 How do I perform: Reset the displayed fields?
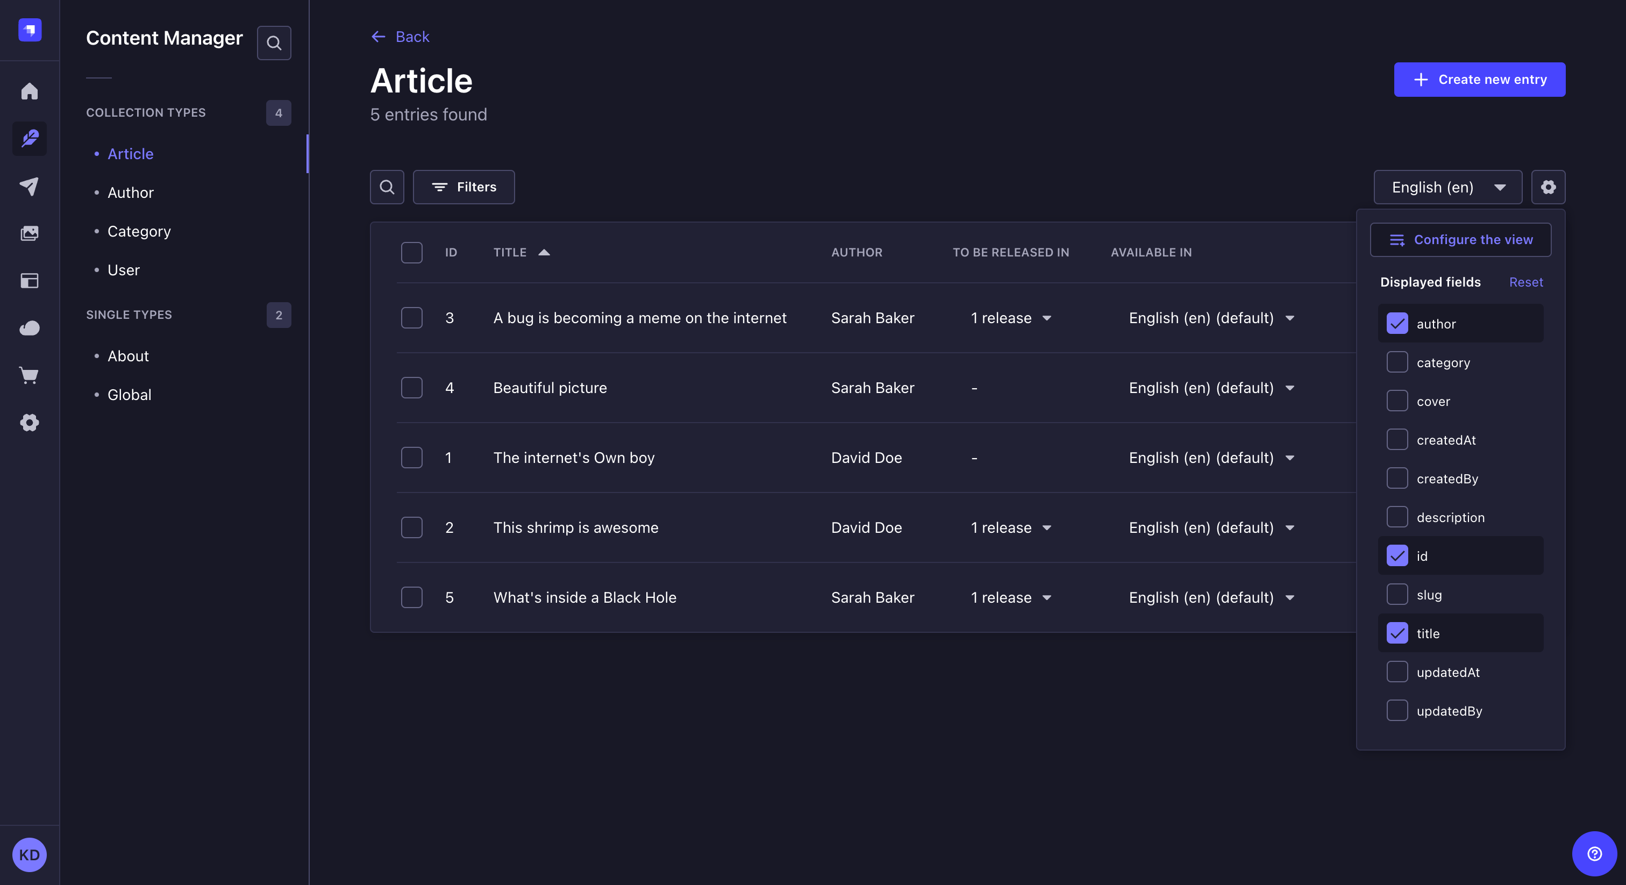1525,282
